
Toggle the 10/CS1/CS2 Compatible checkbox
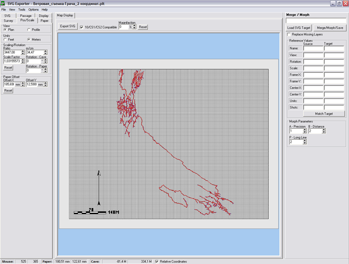[x=82, y=27]
